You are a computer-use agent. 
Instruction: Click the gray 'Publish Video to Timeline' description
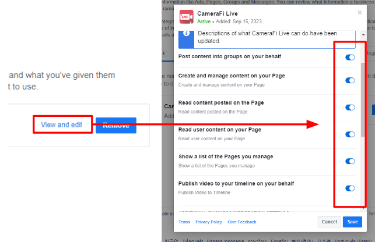pyautogui.click(x=204, y=193)
